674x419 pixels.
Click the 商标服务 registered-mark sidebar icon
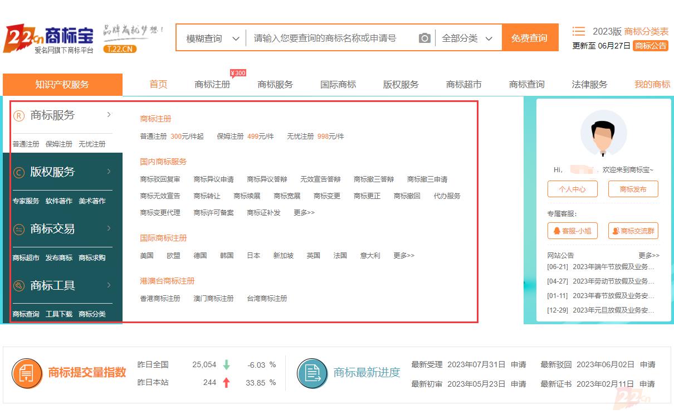[x=19, y=116]
